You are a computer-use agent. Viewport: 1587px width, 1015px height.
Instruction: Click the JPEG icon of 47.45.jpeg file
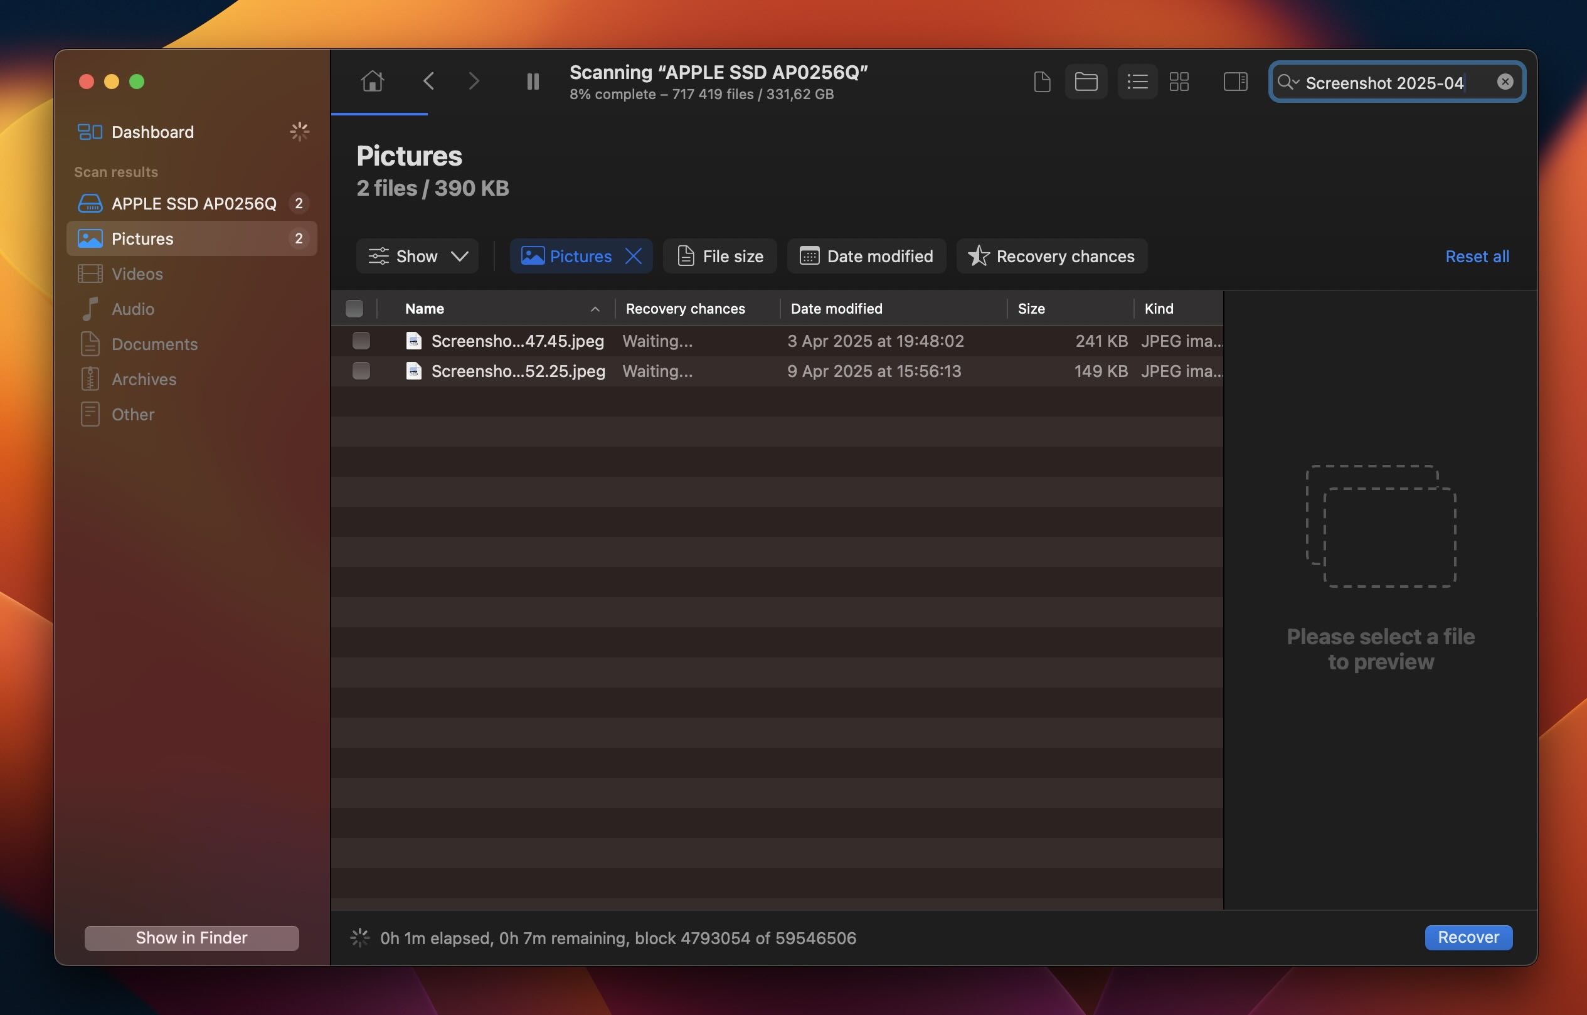[x=413, y=341]
